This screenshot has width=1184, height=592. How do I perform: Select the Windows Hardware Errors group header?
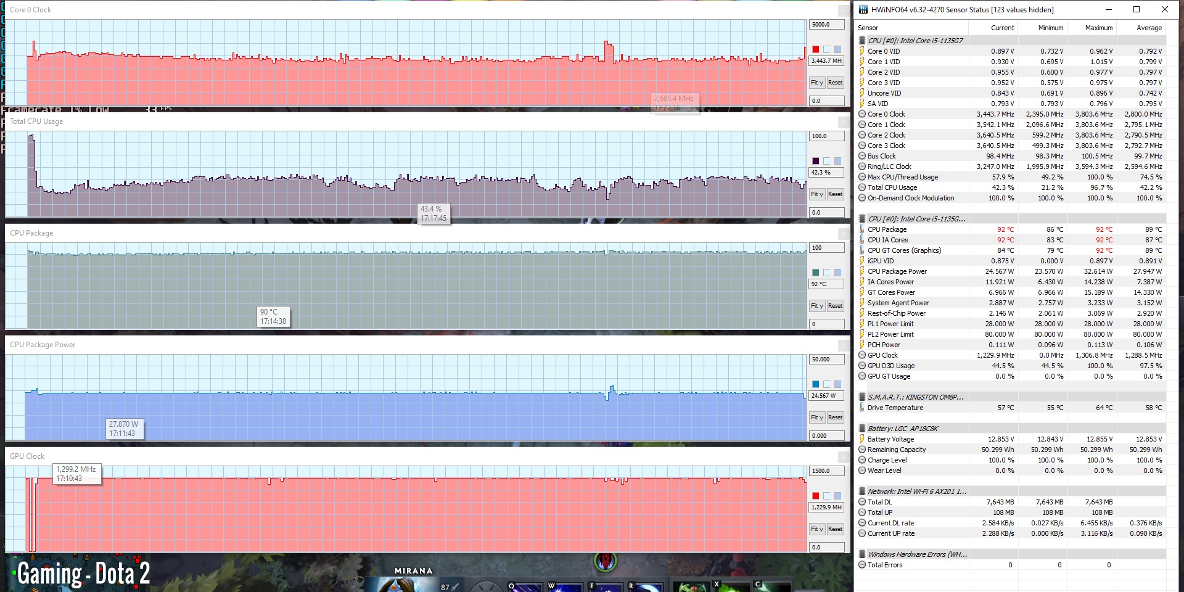tap(917, 554)
